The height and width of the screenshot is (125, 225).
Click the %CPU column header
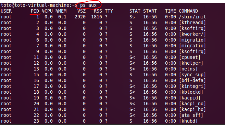(47, 11)
